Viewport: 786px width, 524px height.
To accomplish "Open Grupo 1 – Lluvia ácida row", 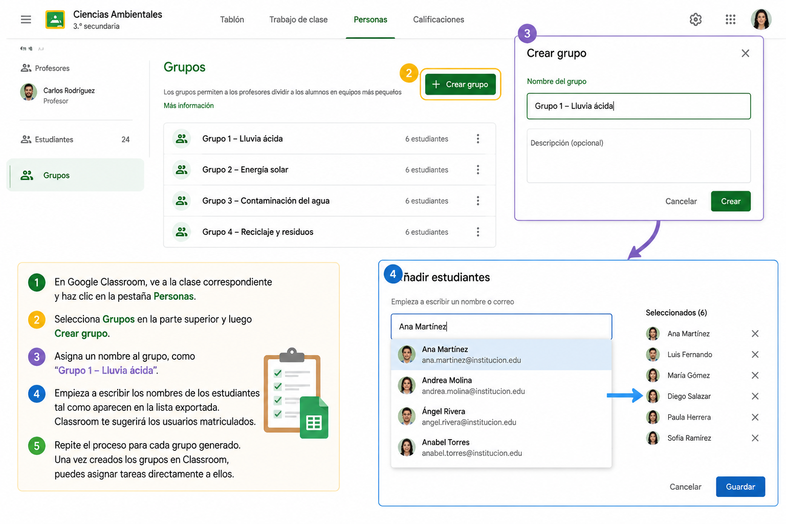I will pyautogui.click(x=330, y=139).
